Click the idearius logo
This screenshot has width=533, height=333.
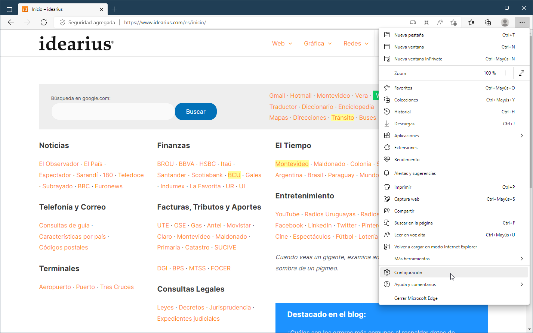tap(76, 43)
